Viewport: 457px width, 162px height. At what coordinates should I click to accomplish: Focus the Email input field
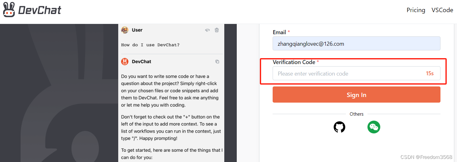[x=357, y=44]
